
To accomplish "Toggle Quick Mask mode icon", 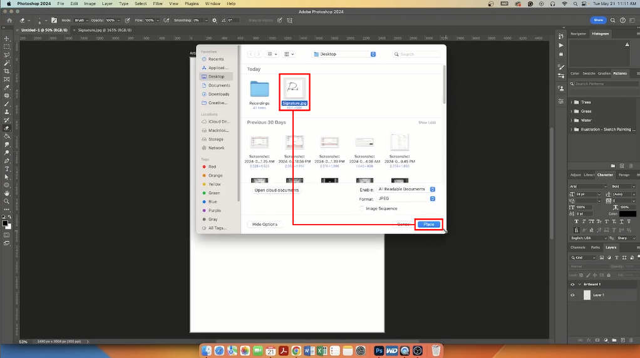I will point(6,235).
